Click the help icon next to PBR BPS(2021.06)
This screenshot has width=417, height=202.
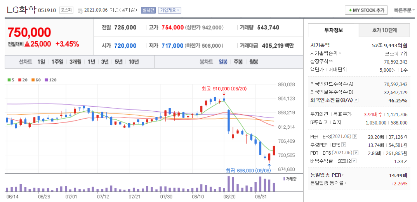coord(355,153)
